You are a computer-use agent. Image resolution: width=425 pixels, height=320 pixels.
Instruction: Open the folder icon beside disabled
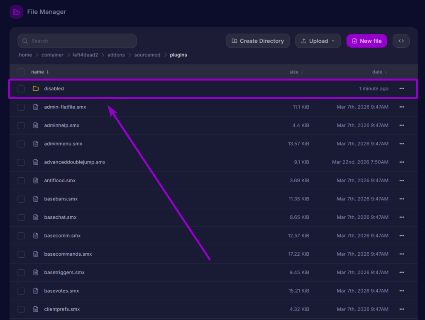(36, 88)
